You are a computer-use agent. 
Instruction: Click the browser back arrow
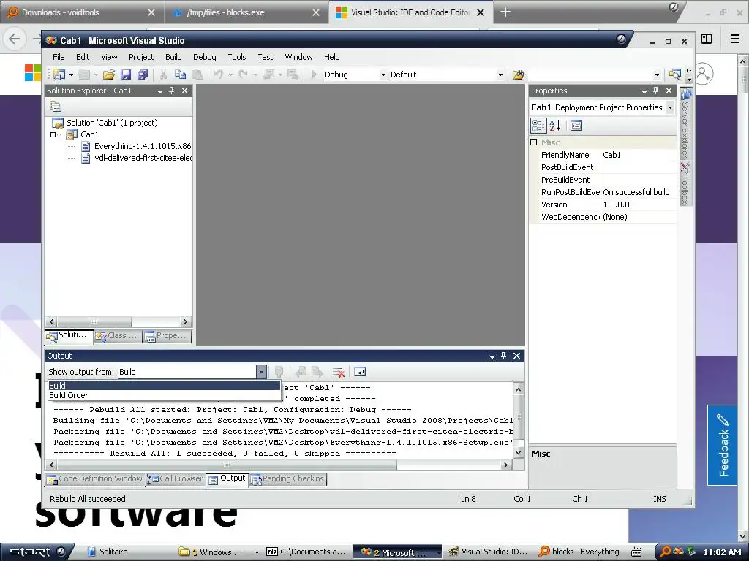[15, 39]
